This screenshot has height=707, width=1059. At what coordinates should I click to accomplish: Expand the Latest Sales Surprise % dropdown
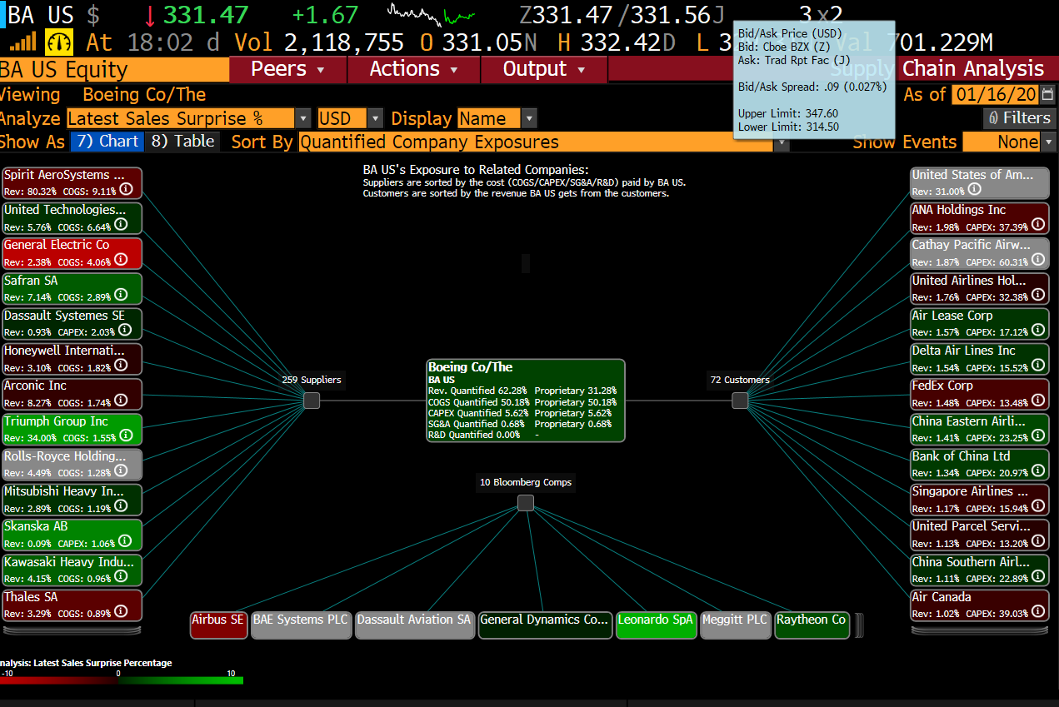click(x=303, y=119)
